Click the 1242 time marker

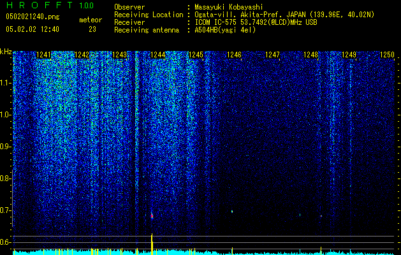tap(82, 55)
